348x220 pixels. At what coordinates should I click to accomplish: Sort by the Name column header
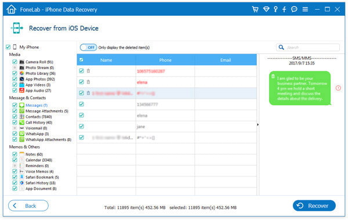106,60
